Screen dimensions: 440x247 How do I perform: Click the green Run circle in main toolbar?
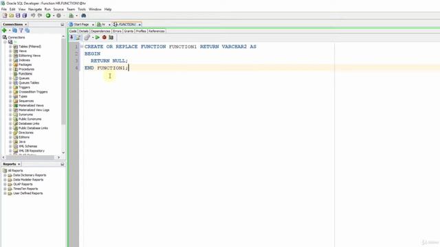[x=48, y=16]
